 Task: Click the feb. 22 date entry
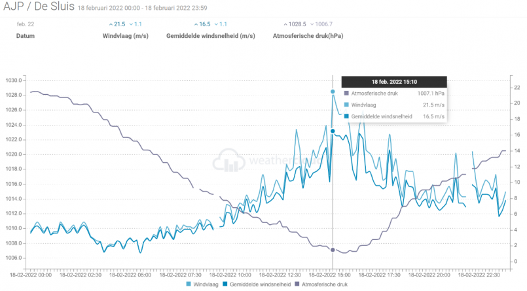coord(26,24)
